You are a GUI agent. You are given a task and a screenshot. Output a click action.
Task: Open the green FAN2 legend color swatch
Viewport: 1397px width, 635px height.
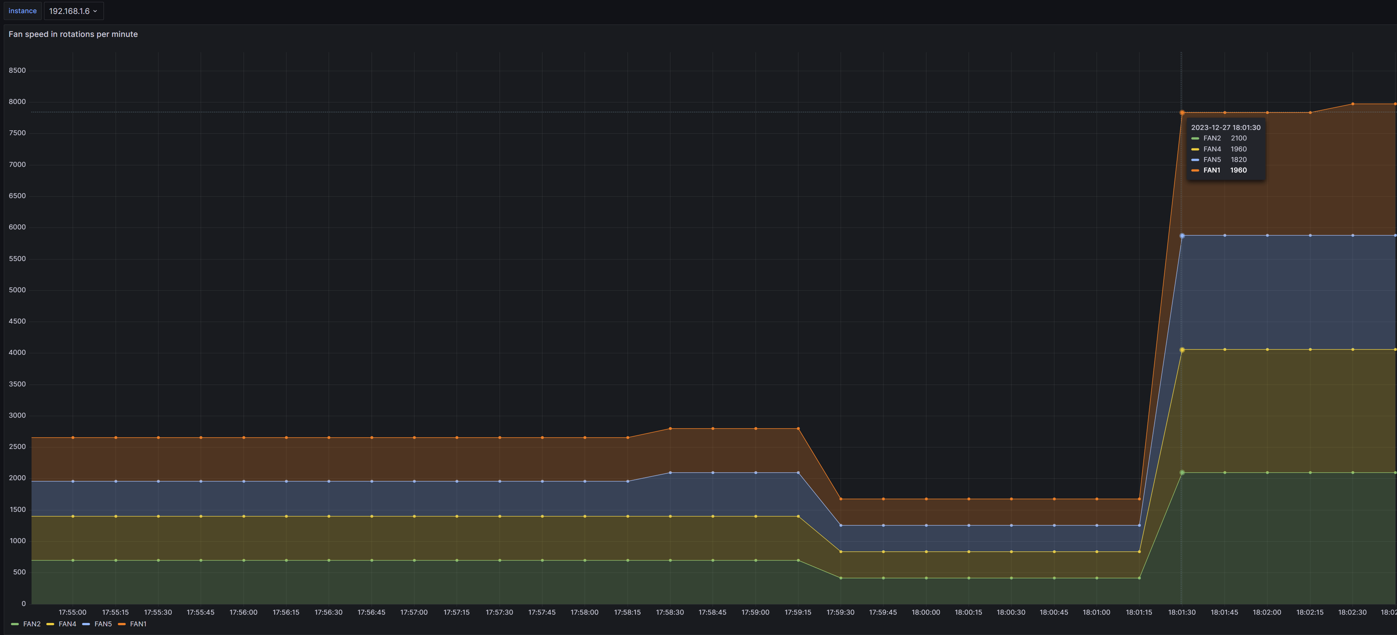pos(15,624)
